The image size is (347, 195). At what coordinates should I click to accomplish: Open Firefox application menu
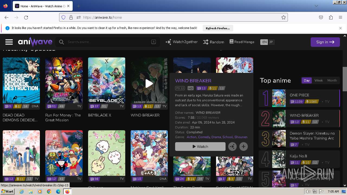(340, 17)
